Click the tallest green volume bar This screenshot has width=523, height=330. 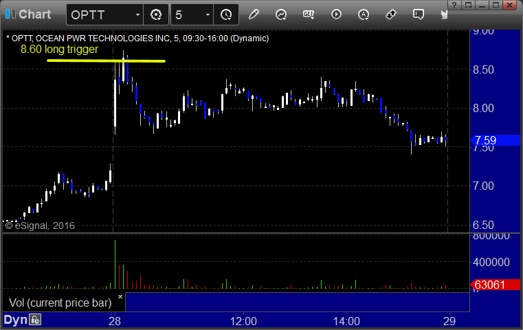pyautogui.click(x=115, y=264)
